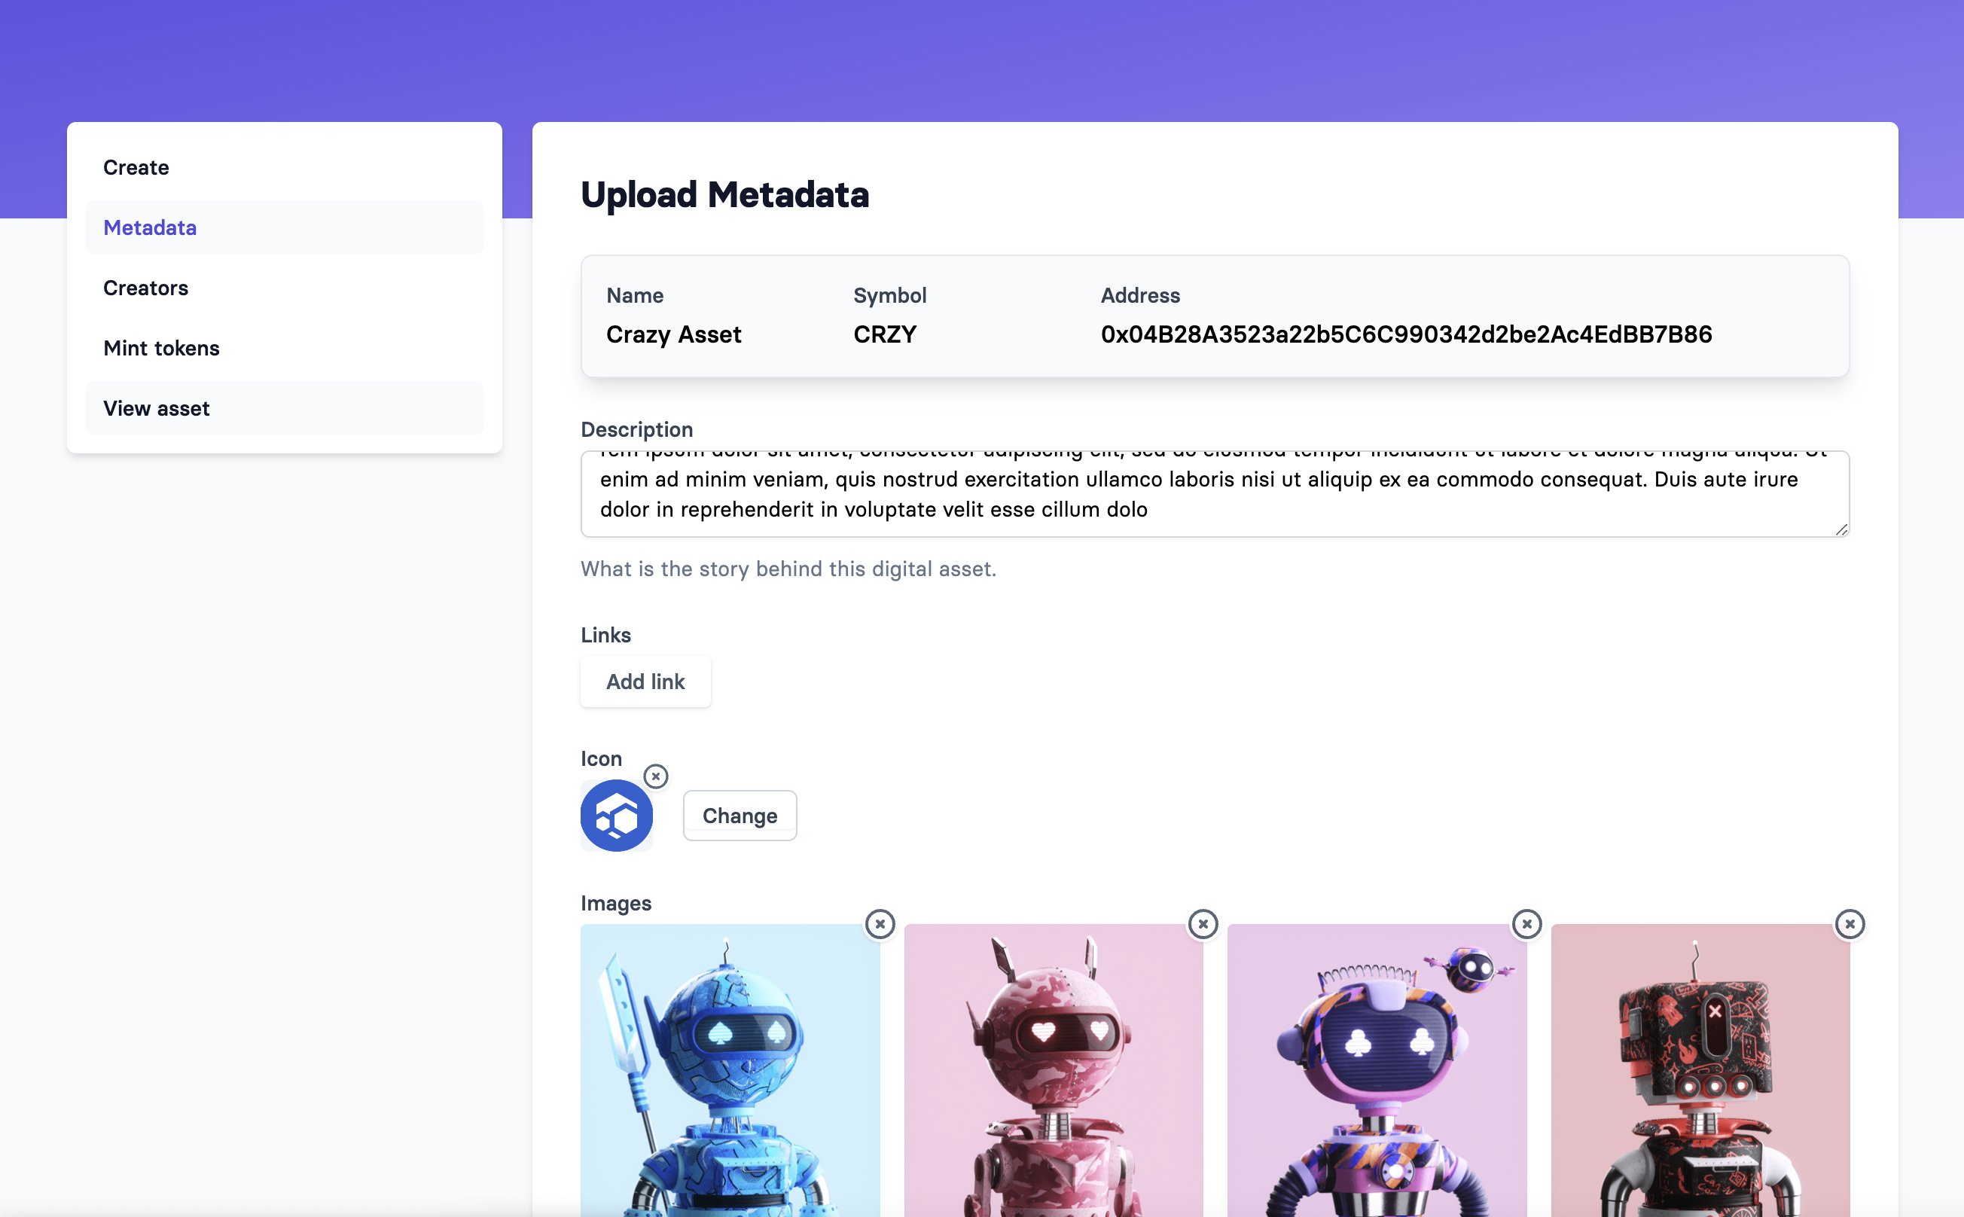Open Mint tokens navigation step
The height and width of the screenshot is (1217, 1964).
161,346
